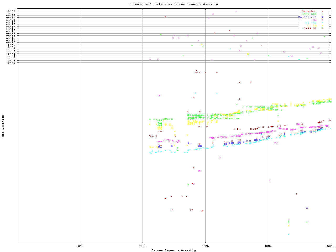Select the WI YAC legend label

311,23
